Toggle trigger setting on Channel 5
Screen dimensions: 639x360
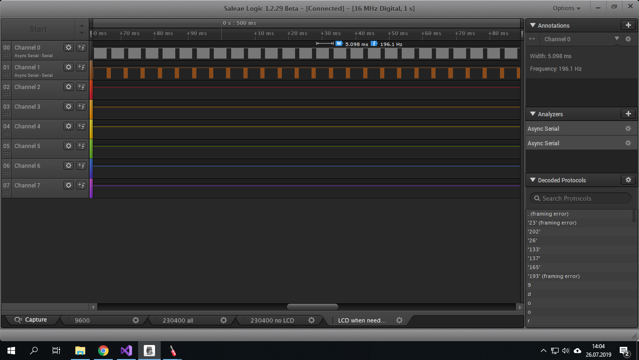[x=81, y=146]
